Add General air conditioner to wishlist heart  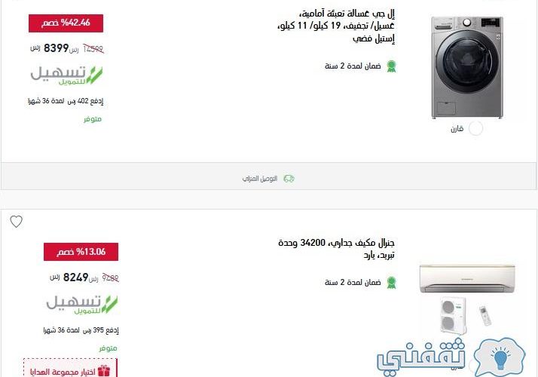pyautogui.click(x=16, y=222)
